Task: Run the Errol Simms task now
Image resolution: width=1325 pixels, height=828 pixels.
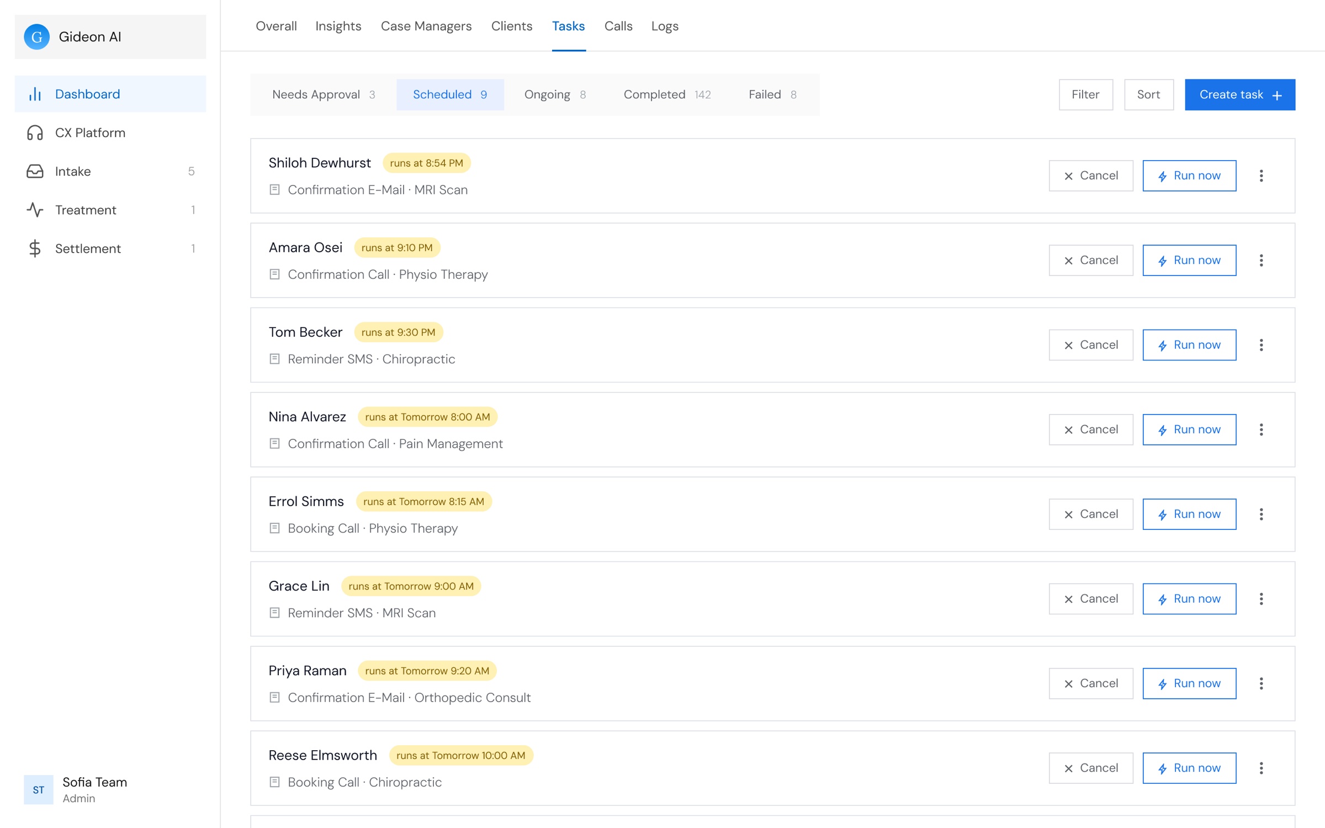Action: [1189, 514]
